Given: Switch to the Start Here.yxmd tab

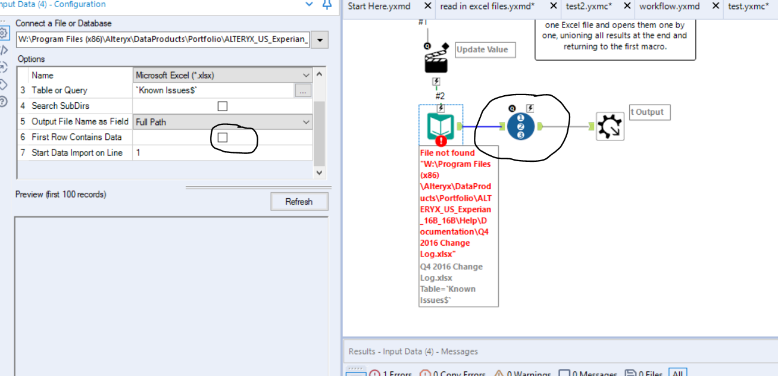Looking at the screenshot, I should pos(379,6).
